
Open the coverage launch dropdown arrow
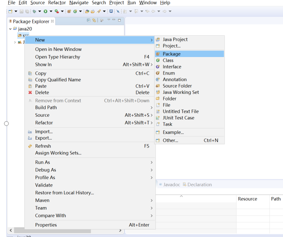(62, 11)
